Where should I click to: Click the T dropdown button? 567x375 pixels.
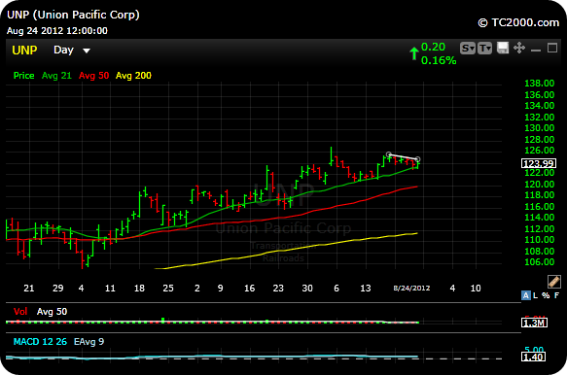(484, 48)
